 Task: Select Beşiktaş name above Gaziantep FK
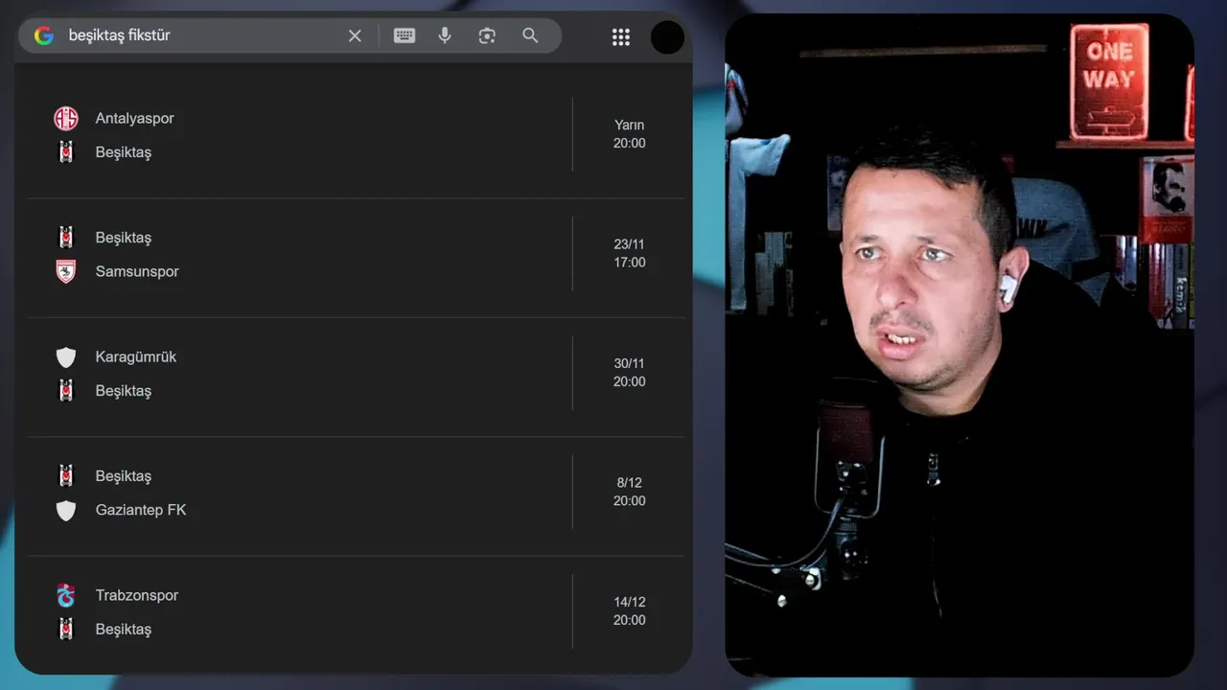tap(124, 476)
